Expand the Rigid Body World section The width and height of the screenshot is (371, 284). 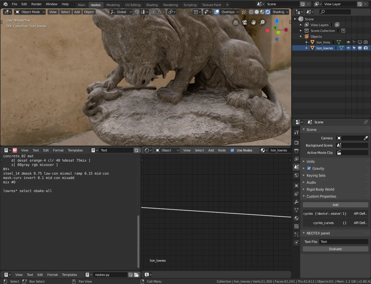(x=320, y=189)
